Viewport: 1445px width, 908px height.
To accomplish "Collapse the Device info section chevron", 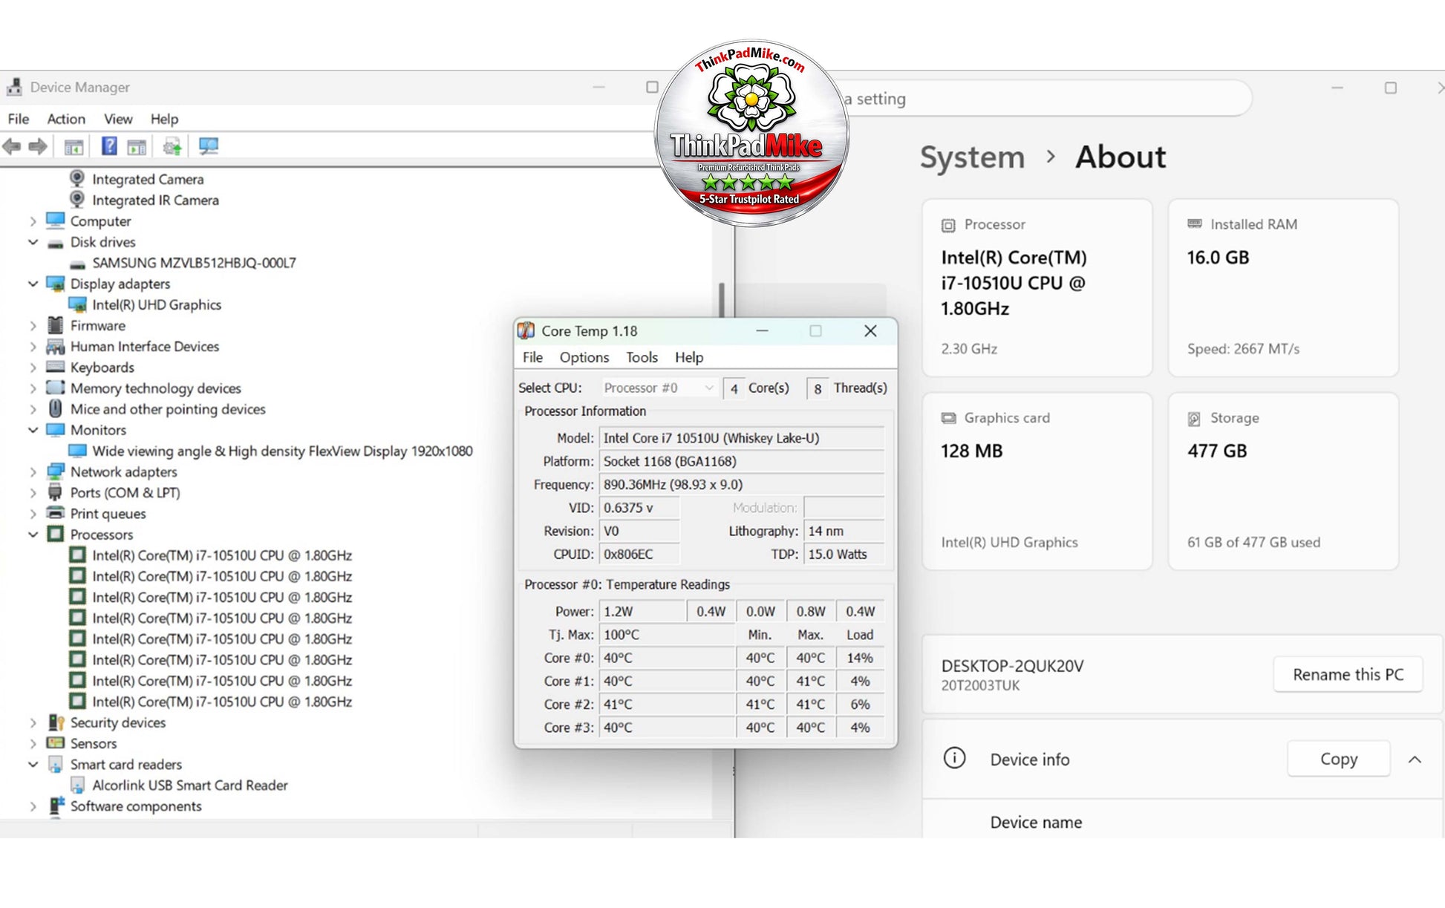I will tap(1415, 759).
